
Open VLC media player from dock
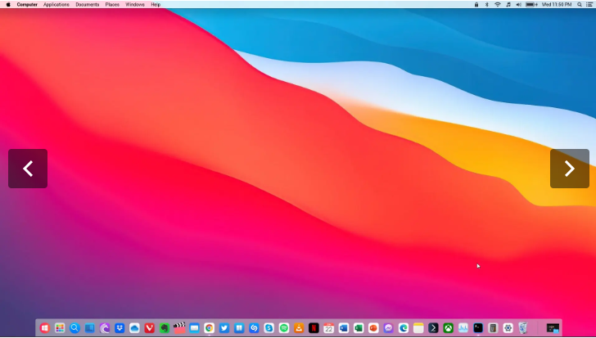[299, 328]
